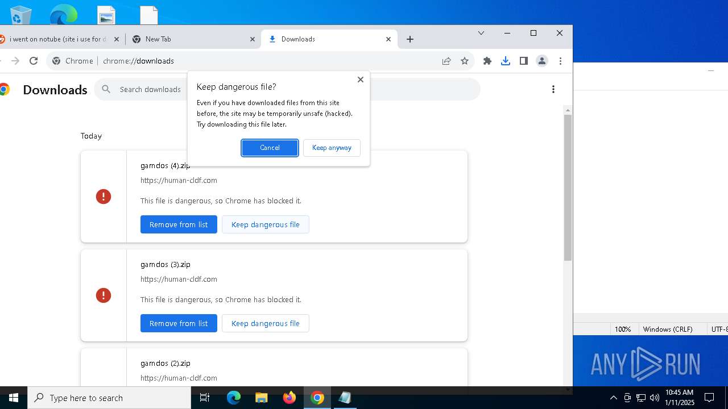Open Recycle Bin desktop icon
Viewport: 728px width, 409px height.
(20, 15)
